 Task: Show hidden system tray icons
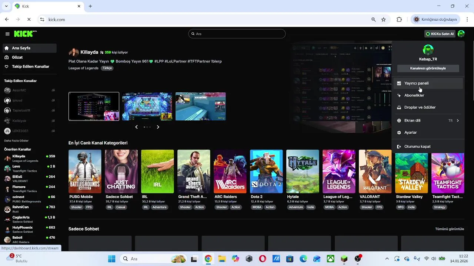tap(387, 259)
